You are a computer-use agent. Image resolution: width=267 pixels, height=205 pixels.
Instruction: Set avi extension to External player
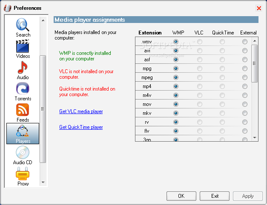click(245, 51)
